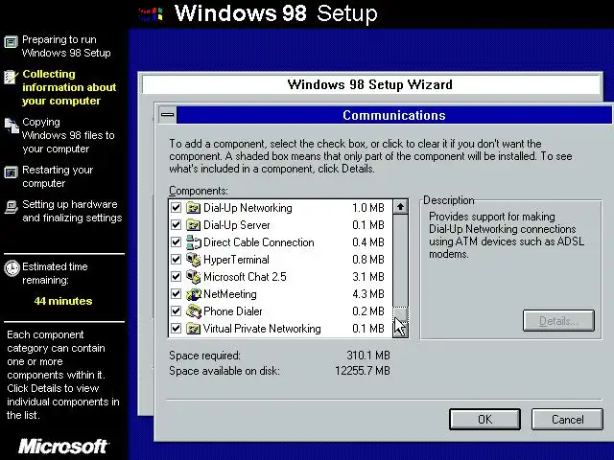Uncheck the Phone Dialer checkbox
Screen dimensions: 614x460
[177, 310]
